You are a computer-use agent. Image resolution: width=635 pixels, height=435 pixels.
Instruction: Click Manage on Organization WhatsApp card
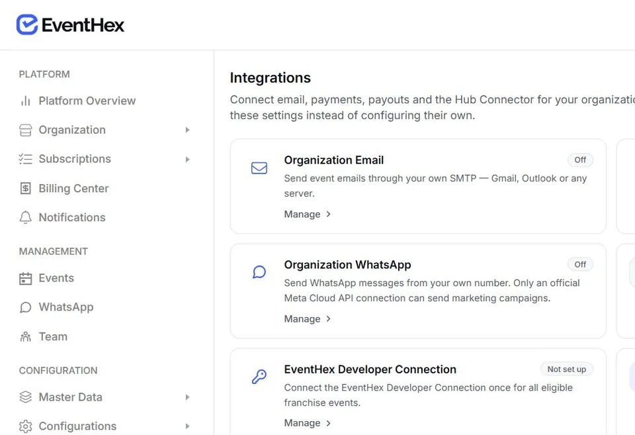[302, 318]
